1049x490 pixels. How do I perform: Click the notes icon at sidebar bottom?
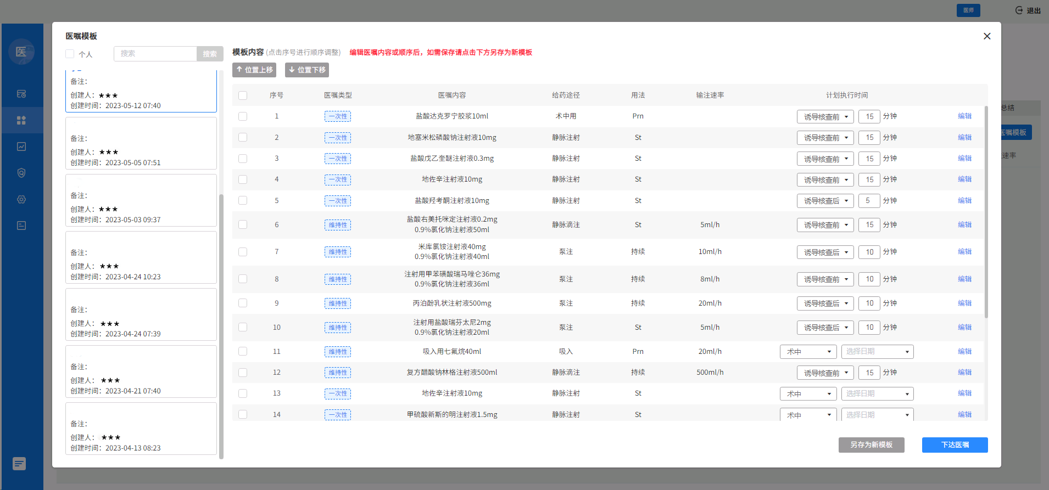click(19, 464)
